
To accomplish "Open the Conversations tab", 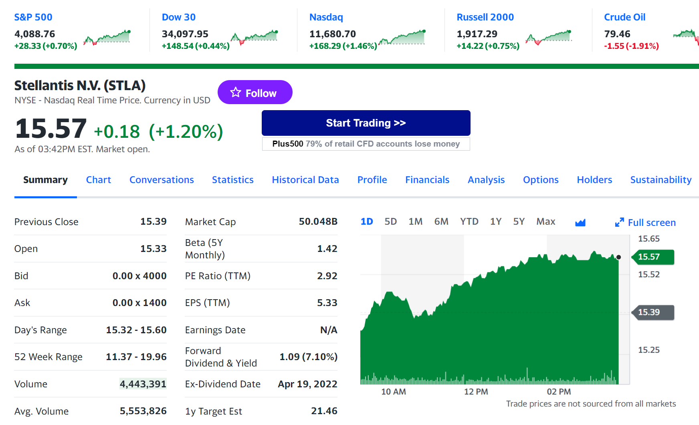I will (x=162, y=180).
